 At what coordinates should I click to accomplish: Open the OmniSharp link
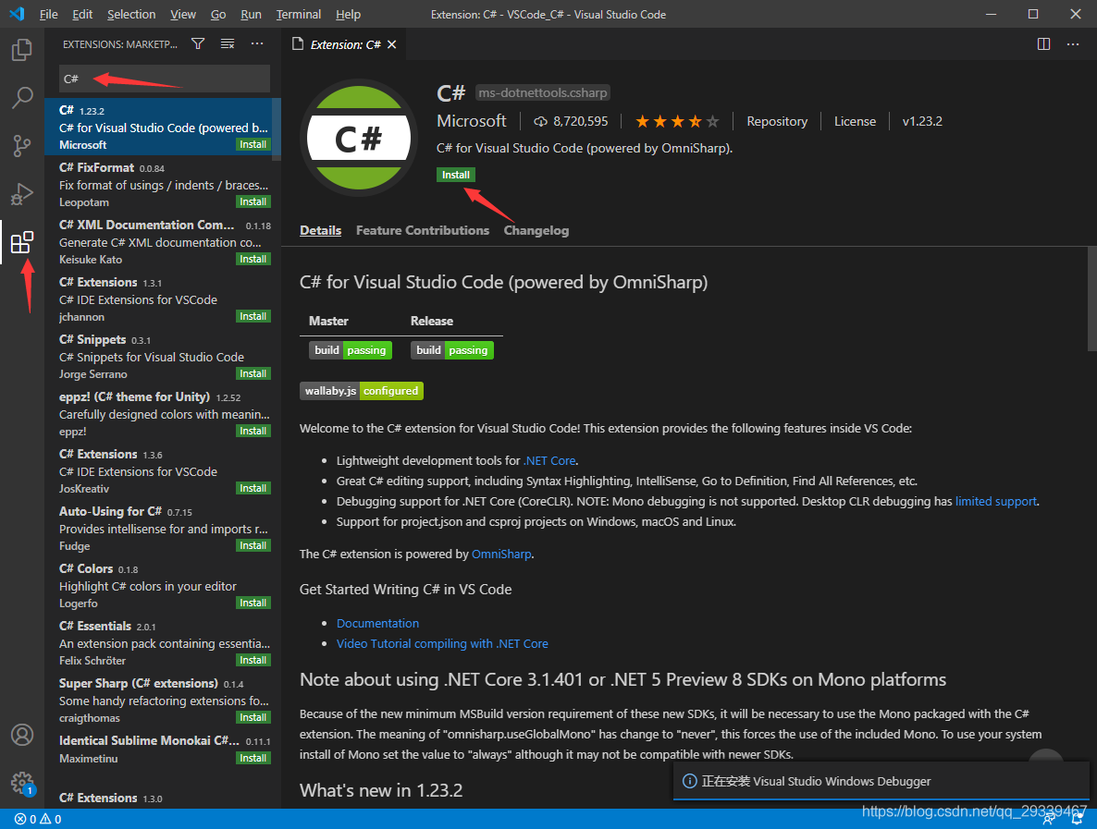click(501, 555)
